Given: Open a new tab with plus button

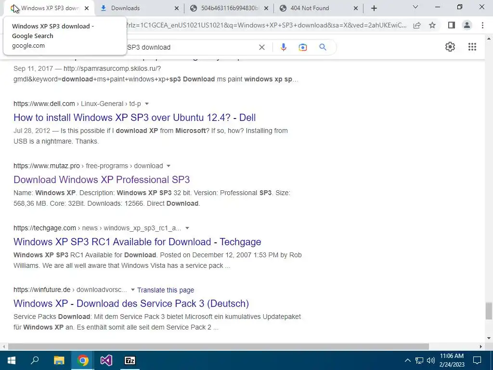Looking at the screenshot, I should pos(374,8).
